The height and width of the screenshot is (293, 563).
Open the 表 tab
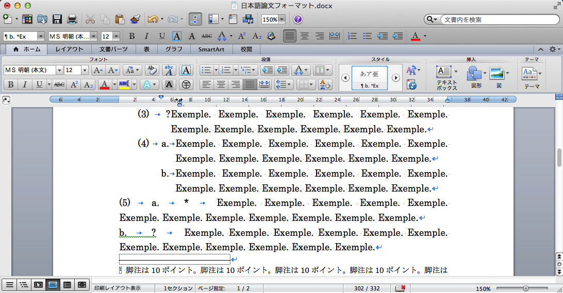[x=146, y=49]
